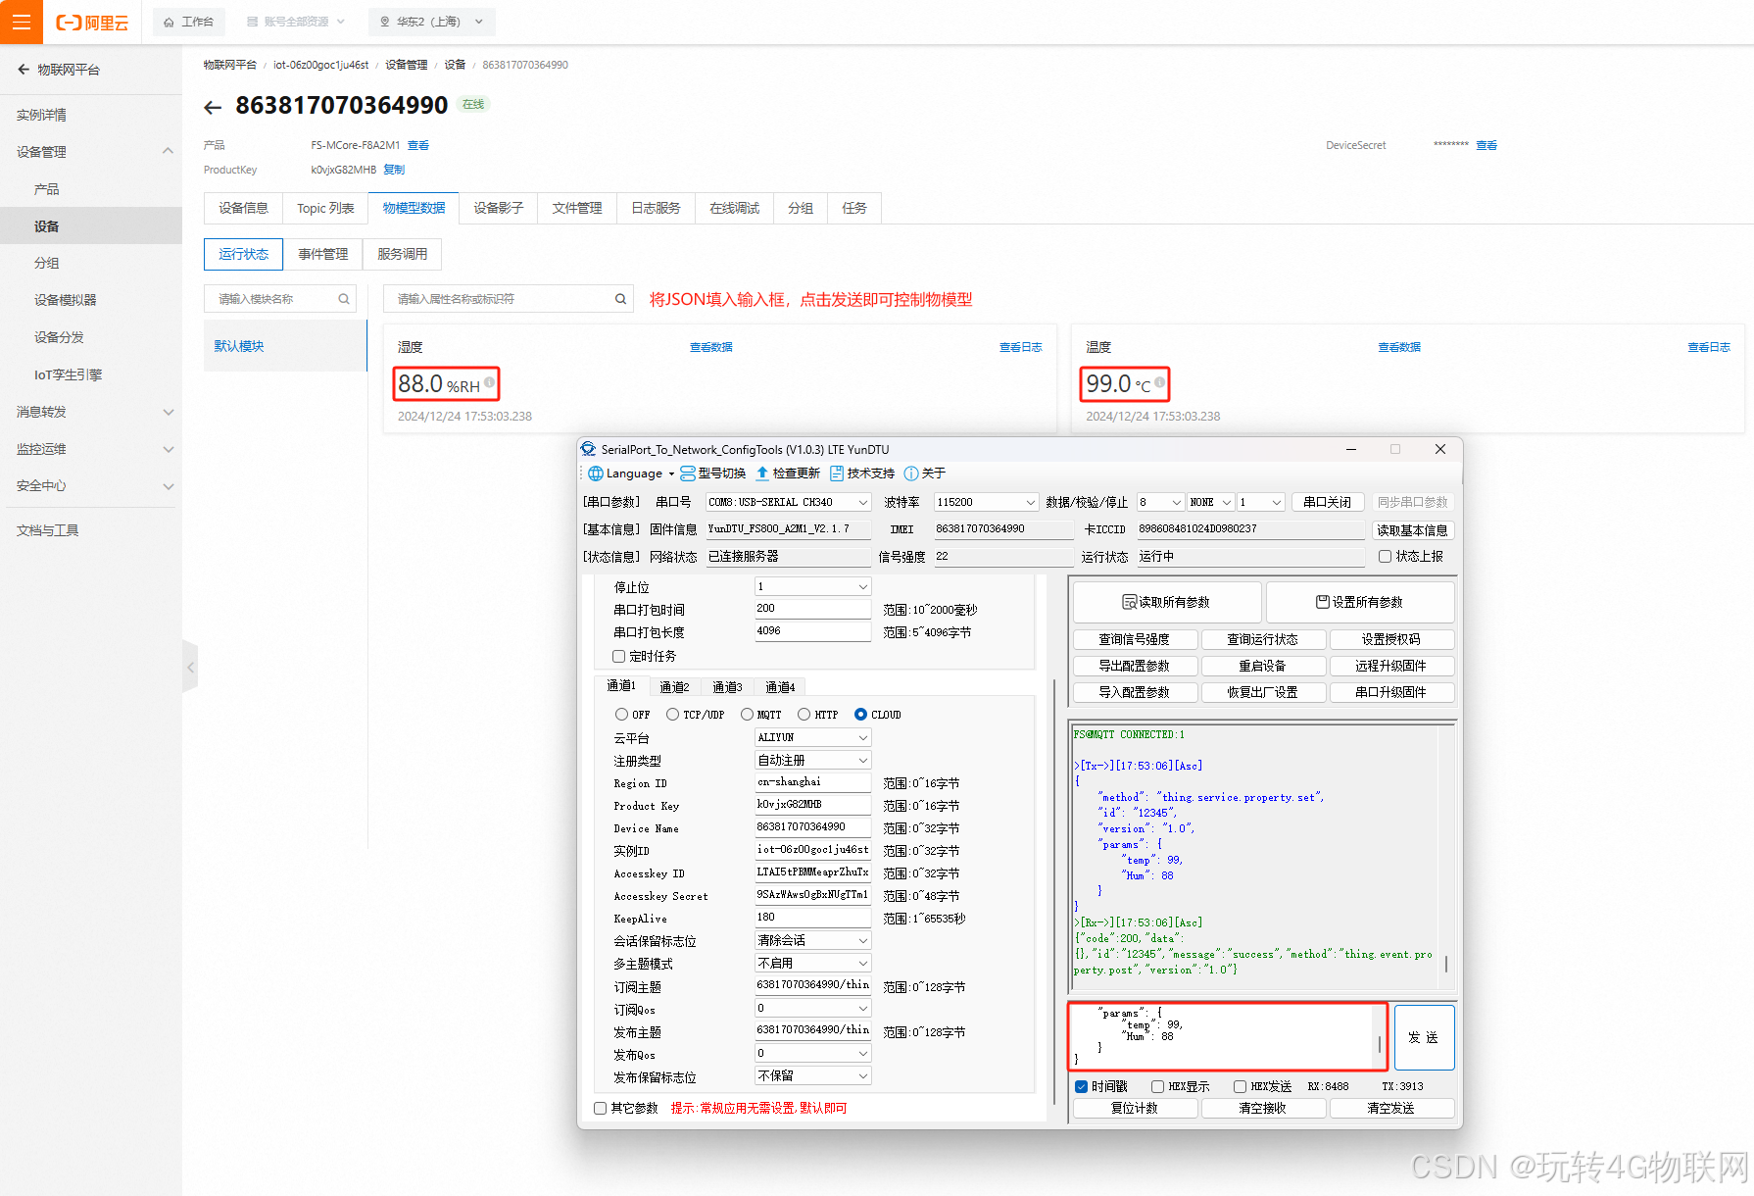Enable the 其它参数 checkbox
This screenshot has width=1754, height=1196.
601,1108
